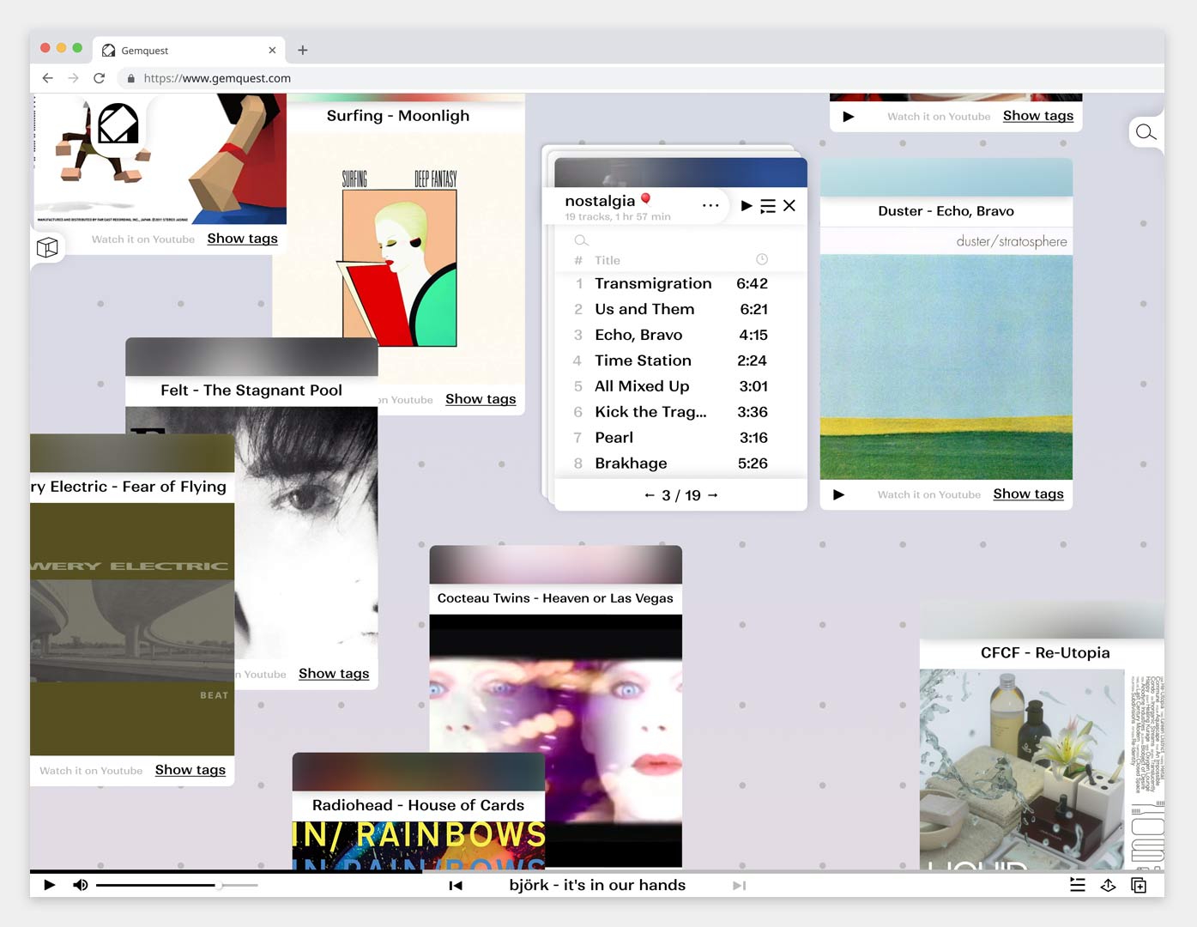The width and height of the screenshot is (1197, 927).
Task: Select the track Time Station
Action: pyautogui.click(x=643, y=360)
